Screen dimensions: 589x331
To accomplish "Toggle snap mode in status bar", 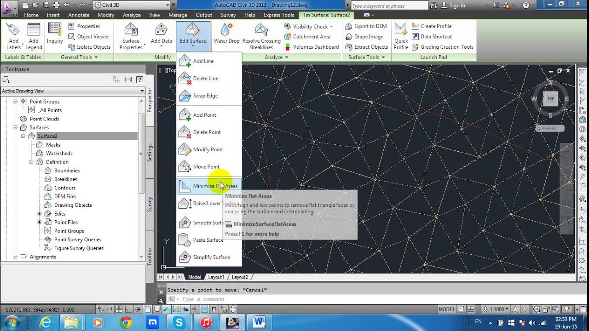I will 110,309.
